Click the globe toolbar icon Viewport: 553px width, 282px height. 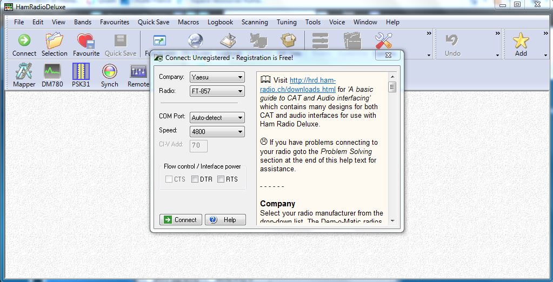coord(195,41)
